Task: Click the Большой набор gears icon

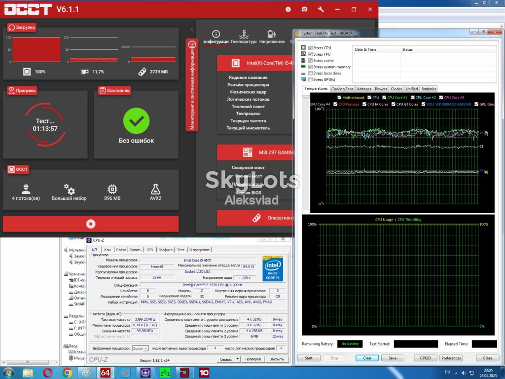Action: coord(69,189)
